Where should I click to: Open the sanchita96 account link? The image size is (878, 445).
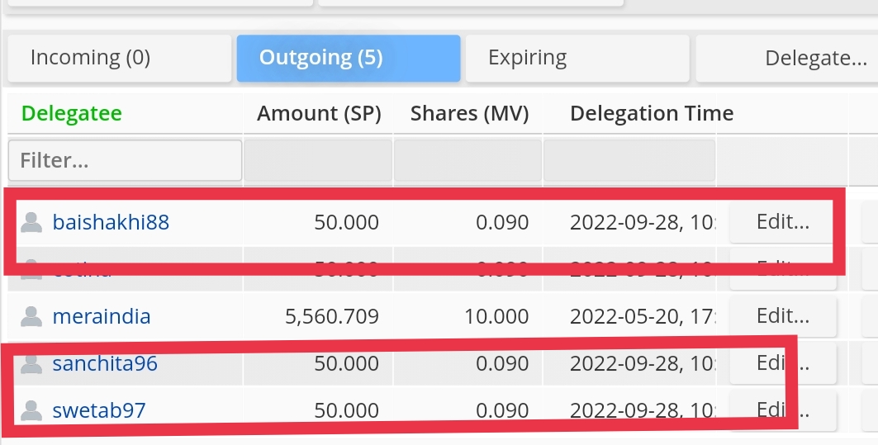click(105, 363)
